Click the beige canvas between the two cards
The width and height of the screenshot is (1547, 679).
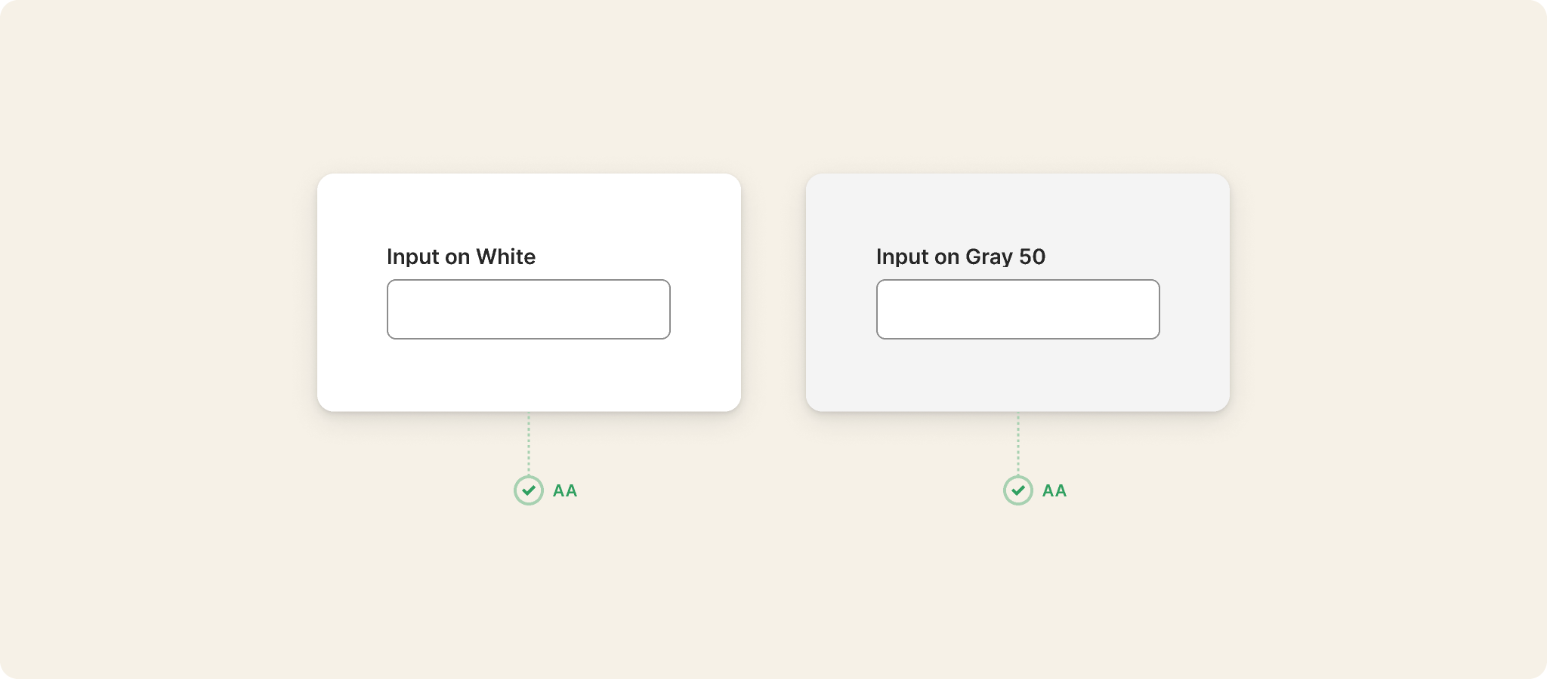click(773, 293)
